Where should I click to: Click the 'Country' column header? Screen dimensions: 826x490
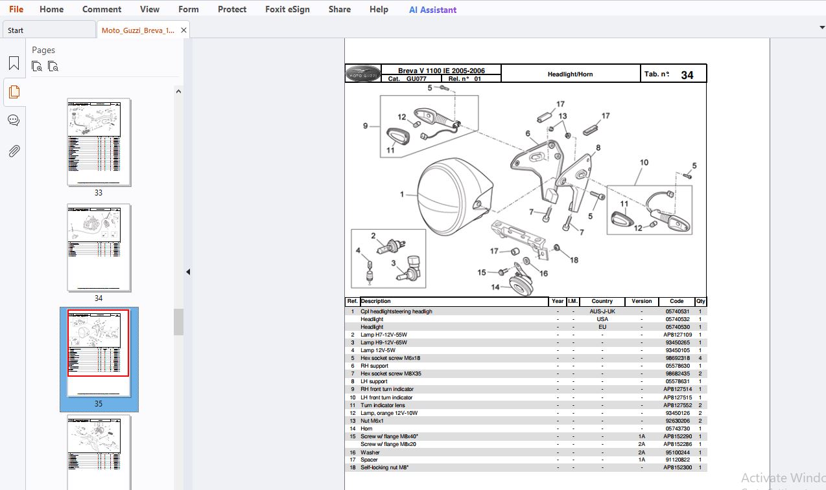tap(602, 301)
